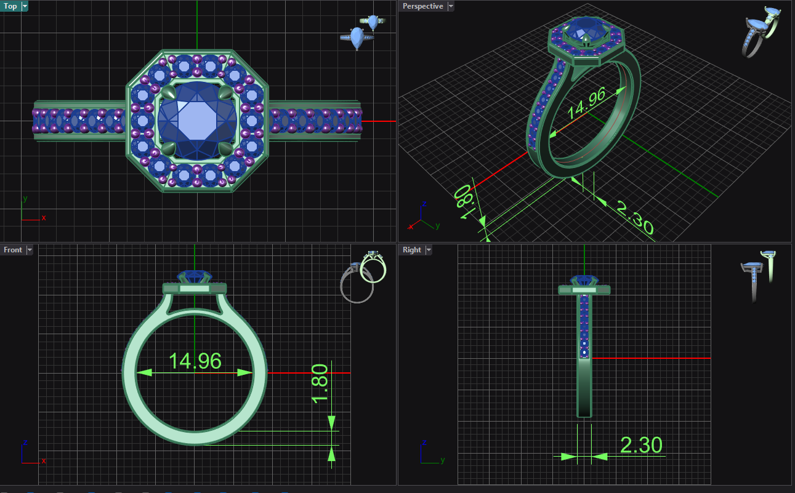Select the Perspective viewport title label

click(422, 6)
